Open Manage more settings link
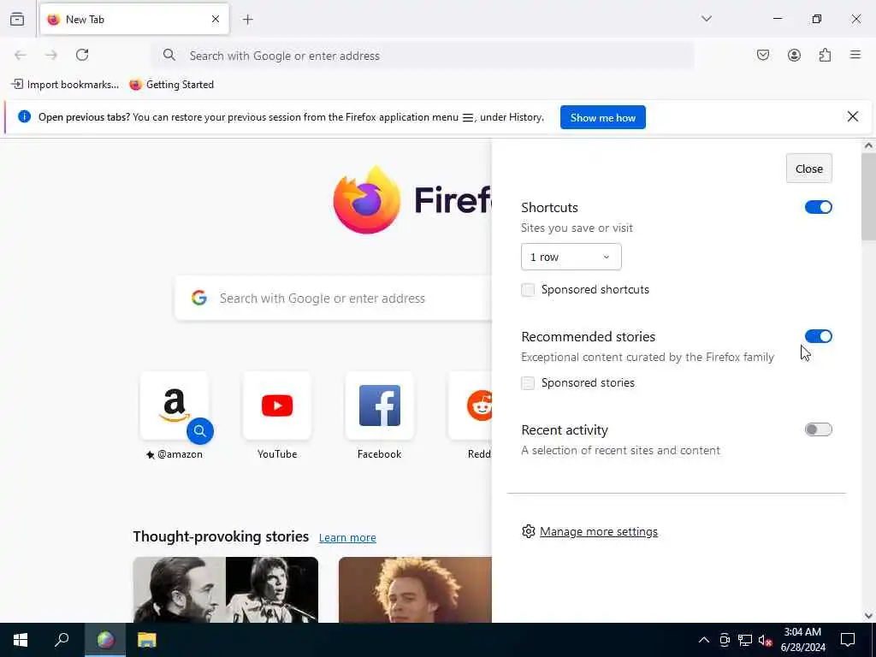 [598, 531]
